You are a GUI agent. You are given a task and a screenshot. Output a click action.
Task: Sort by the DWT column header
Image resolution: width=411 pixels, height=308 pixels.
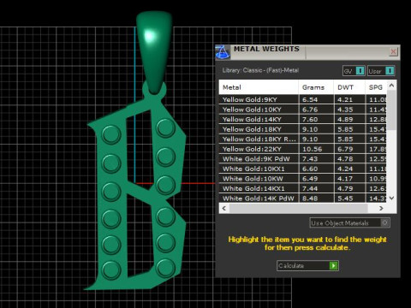click(x=349, y=87)
